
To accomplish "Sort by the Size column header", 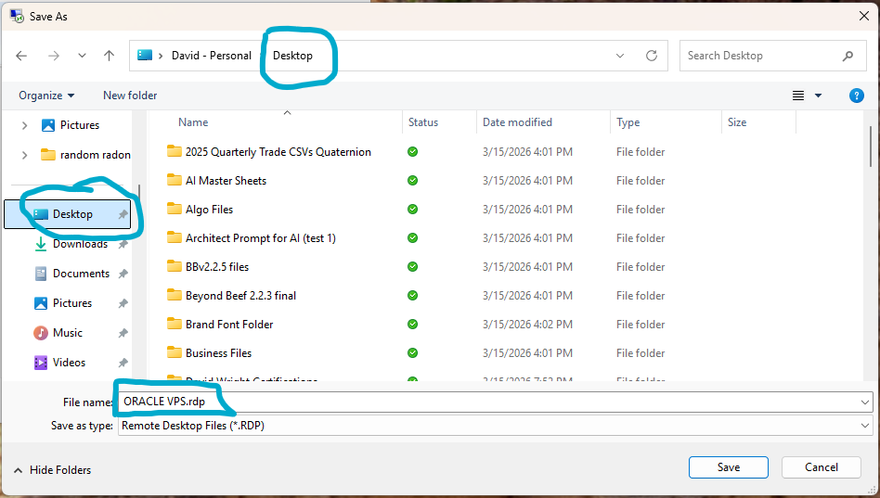I will coord(737,122).
